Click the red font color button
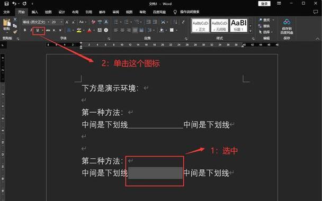This screenshot has height=201, width=322. click(90, 30)
